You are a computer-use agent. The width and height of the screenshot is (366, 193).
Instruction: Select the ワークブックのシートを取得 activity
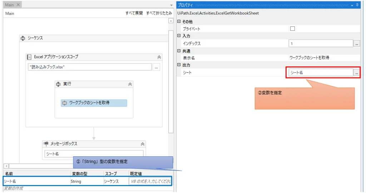coord(94,103)
